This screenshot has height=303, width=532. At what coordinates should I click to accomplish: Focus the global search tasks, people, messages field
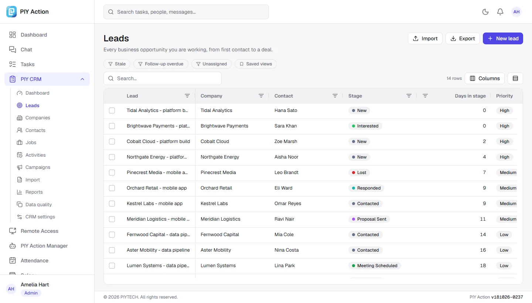186,12
